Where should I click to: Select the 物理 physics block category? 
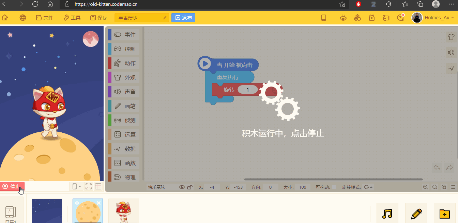coord(124,177)
